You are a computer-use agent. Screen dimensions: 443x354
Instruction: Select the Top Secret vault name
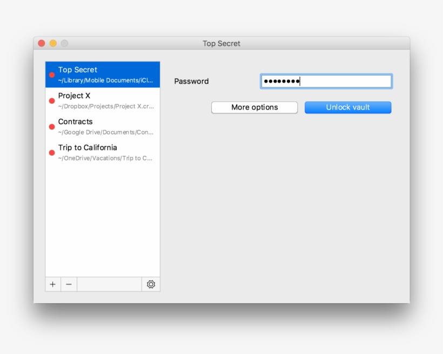pos(78,70)
